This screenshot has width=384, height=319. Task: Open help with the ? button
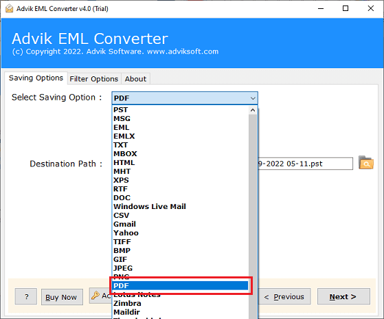[x=26, y=296]
